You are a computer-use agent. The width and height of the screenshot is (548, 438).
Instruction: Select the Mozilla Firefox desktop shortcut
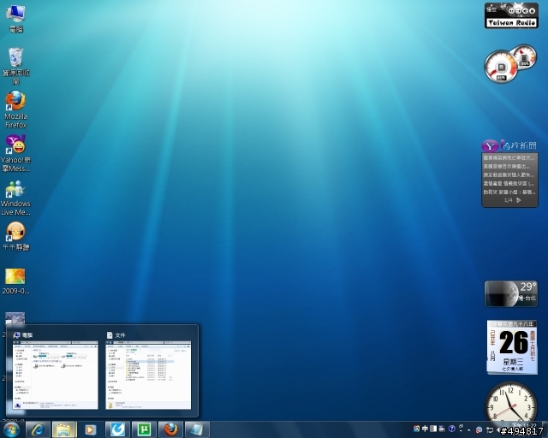[15, 109]
